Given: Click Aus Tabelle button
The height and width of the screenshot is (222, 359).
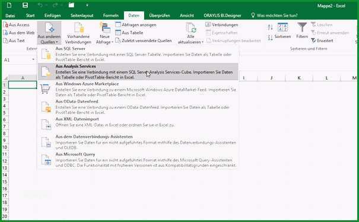Looking at the screenshot, I should tap(129, 33).
